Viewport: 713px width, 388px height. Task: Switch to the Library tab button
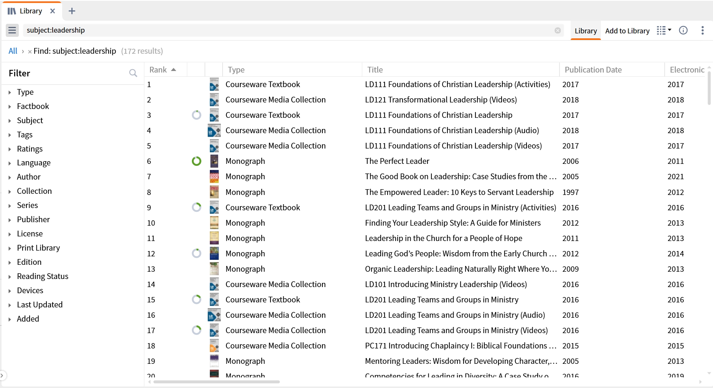[x=586, y=31]
